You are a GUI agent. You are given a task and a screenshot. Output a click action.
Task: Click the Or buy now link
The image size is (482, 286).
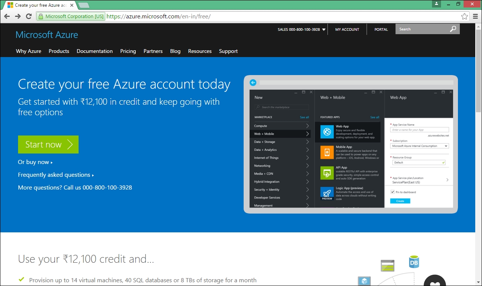(x=35, y=162)
